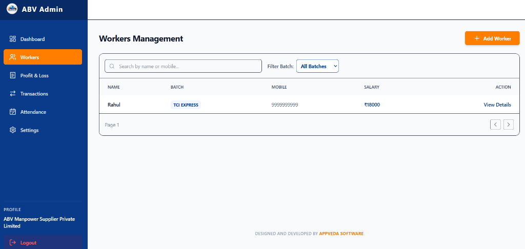The width and height of the screenshot is (525, 249).
Task: Open View Details for Rahul
Action: 497,105
